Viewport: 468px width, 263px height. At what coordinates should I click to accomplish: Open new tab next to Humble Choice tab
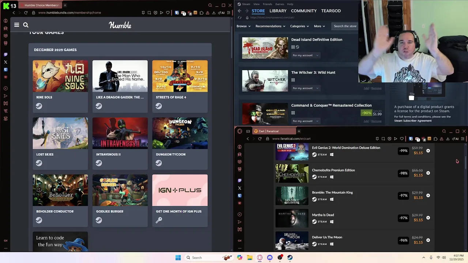[65, 5]
